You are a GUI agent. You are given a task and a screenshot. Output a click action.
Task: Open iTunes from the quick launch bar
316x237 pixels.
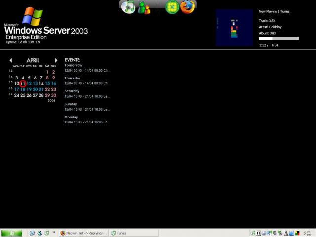coord(47,233)
